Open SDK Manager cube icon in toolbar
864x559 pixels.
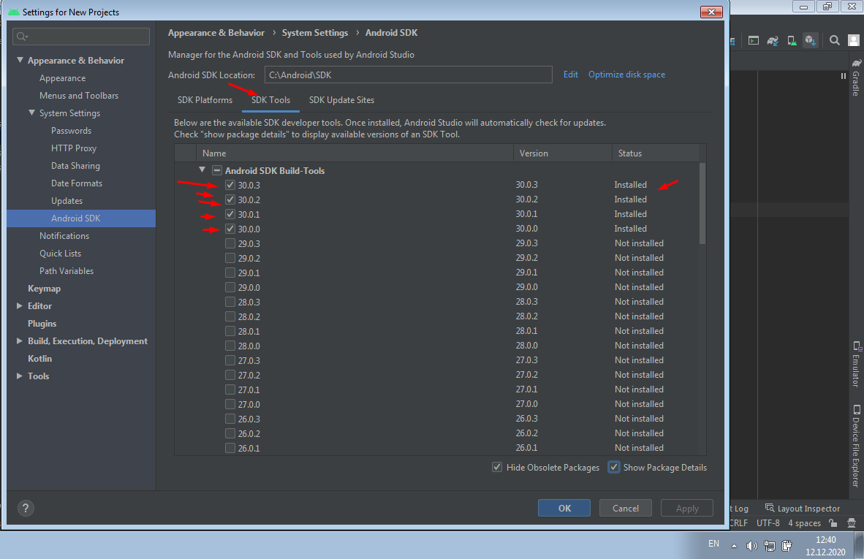point(810,40)
